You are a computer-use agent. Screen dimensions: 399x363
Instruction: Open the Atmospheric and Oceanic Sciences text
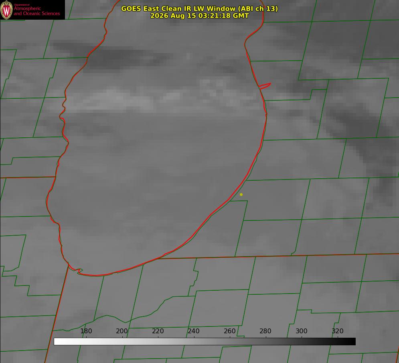[x=37, y=11]
